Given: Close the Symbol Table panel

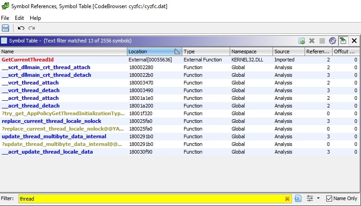Looking at the screenshot, I should [x=354, y=41].
